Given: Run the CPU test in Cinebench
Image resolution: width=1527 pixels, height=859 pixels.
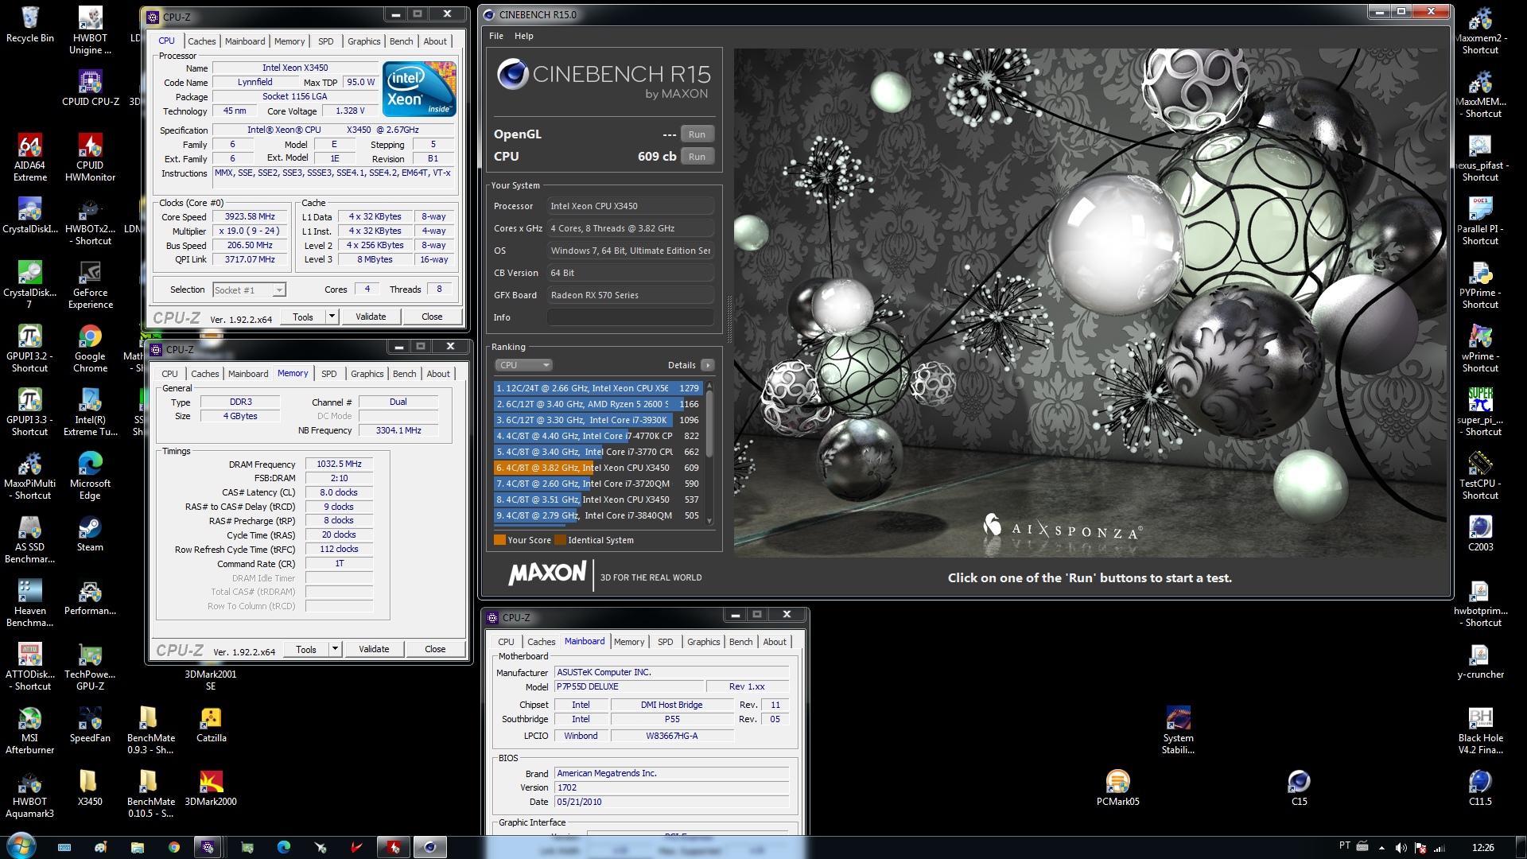Looking at the screenshot, I should pyautogui.click(x=697, y=157).
